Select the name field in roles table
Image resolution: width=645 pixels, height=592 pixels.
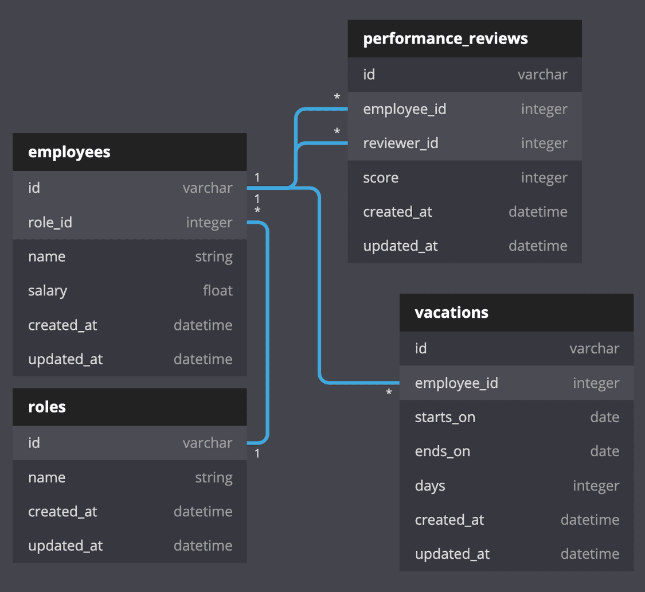(x=129, y=477)
